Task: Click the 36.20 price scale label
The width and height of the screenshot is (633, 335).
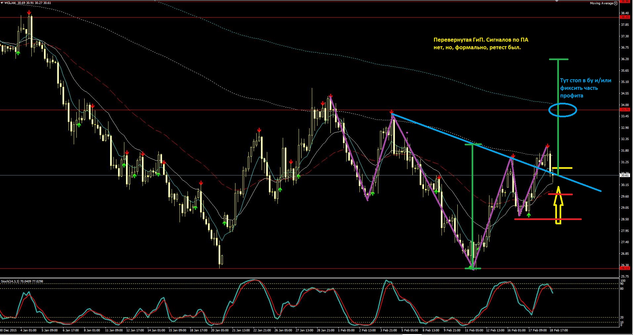Action: (x=625, y=59)
